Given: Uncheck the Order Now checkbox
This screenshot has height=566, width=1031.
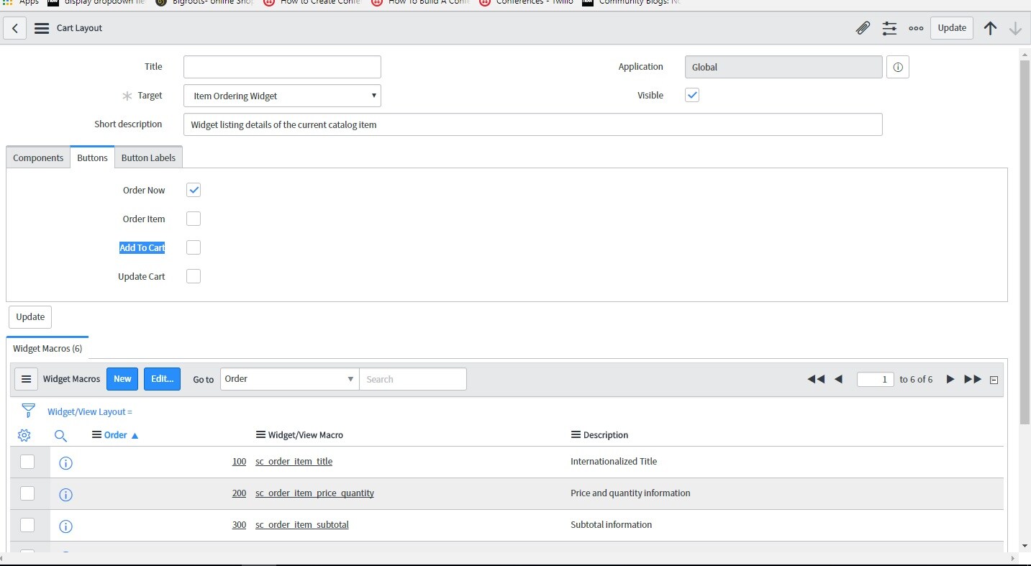Looking at the screenshot, I should [x=194, y=190].
